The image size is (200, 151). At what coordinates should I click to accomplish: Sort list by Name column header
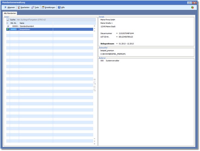[36, 23]
